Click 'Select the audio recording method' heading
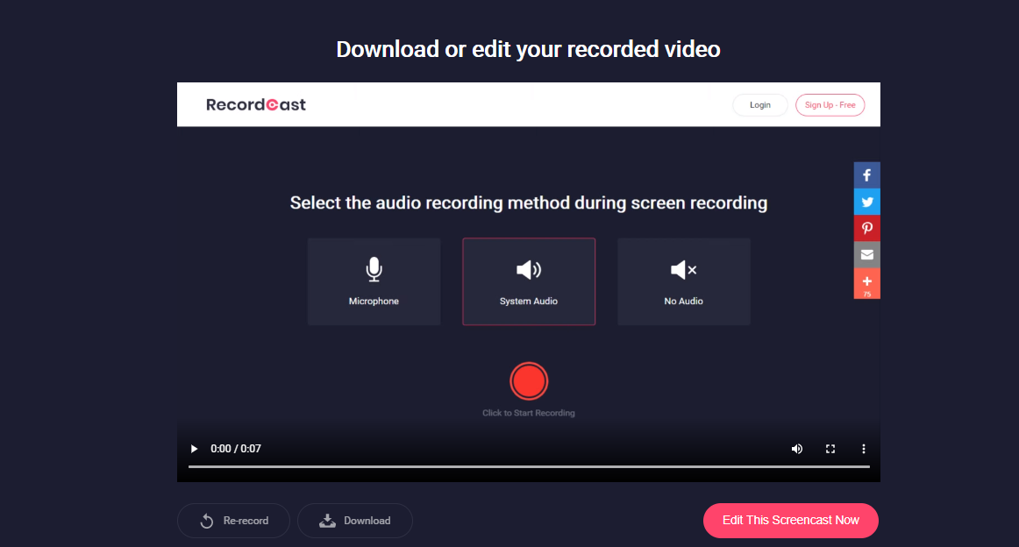1019x547 pixels. [x=529, y=202]
